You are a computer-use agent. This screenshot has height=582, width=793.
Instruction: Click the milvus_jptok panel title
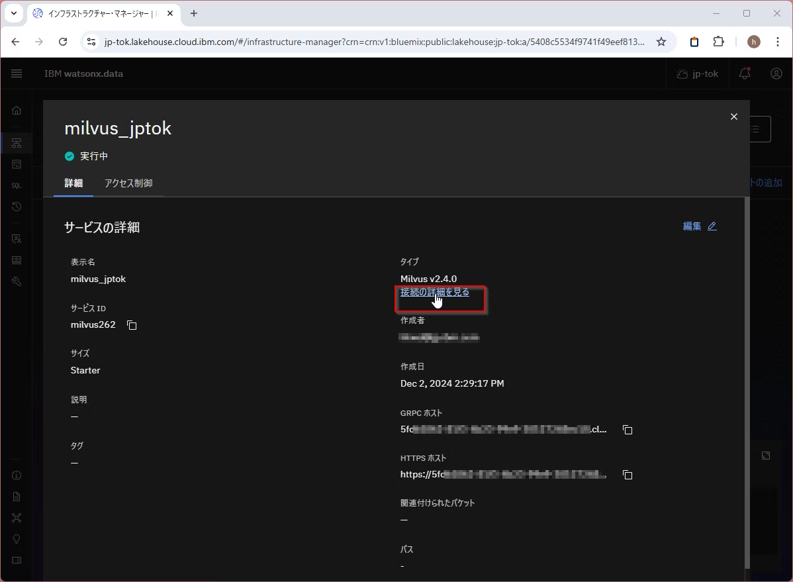point(118,128)
